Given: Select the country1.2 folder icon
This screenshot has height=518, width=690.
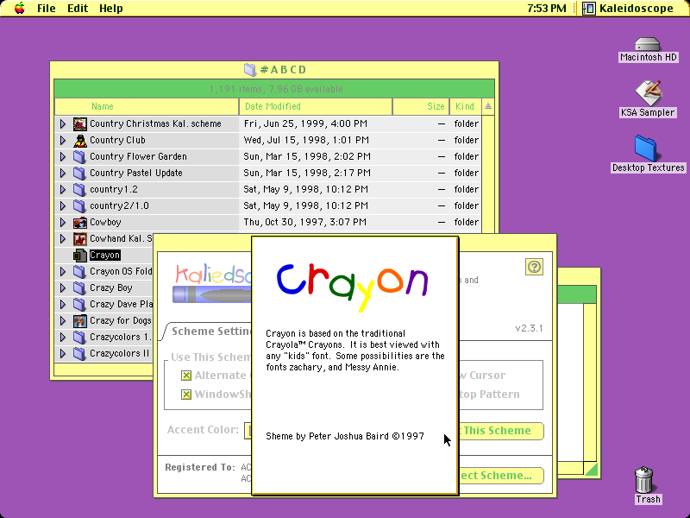Looking at the screenshot, I should pyautogui.click(x=79, y=189).
